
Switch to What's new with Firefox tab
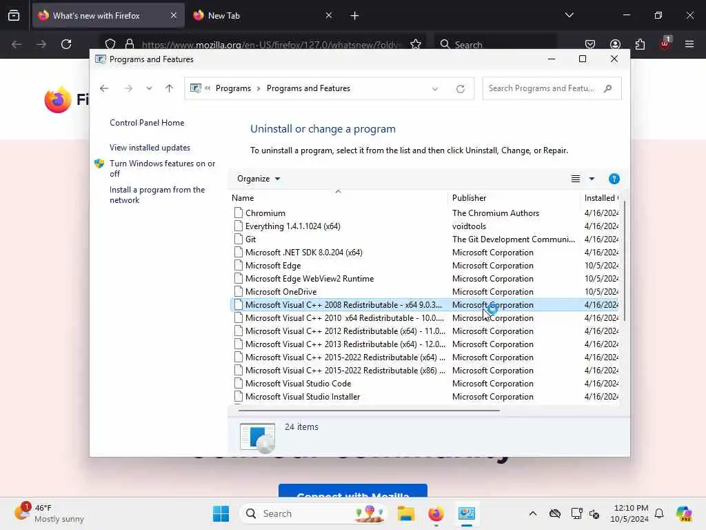(108, 15)
